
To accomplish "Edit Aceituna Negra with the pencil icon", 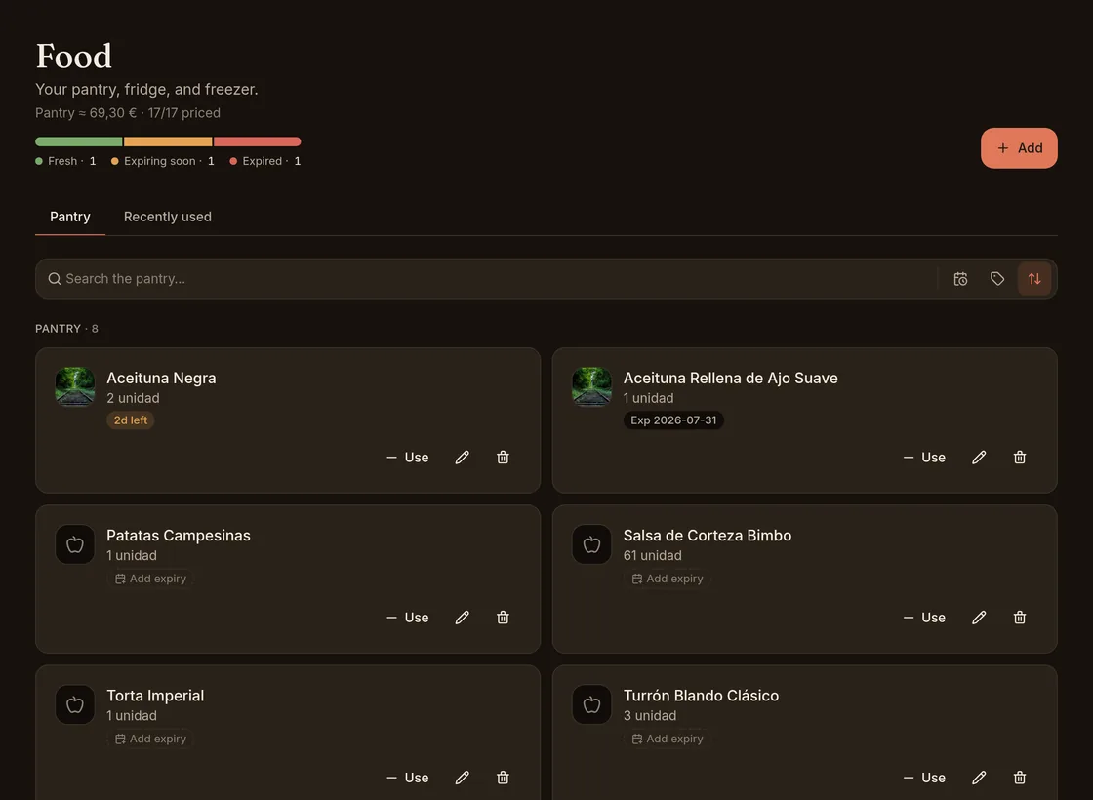I will pyautogui.click(x=463, y=458).
